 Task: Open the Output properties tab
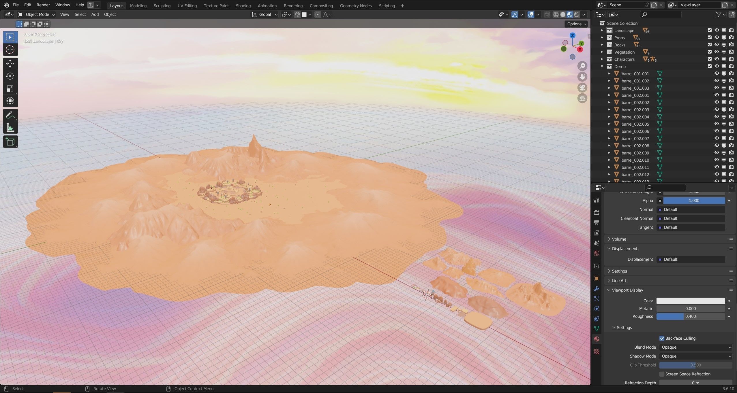pyautogui.click(x=597, y=223)
